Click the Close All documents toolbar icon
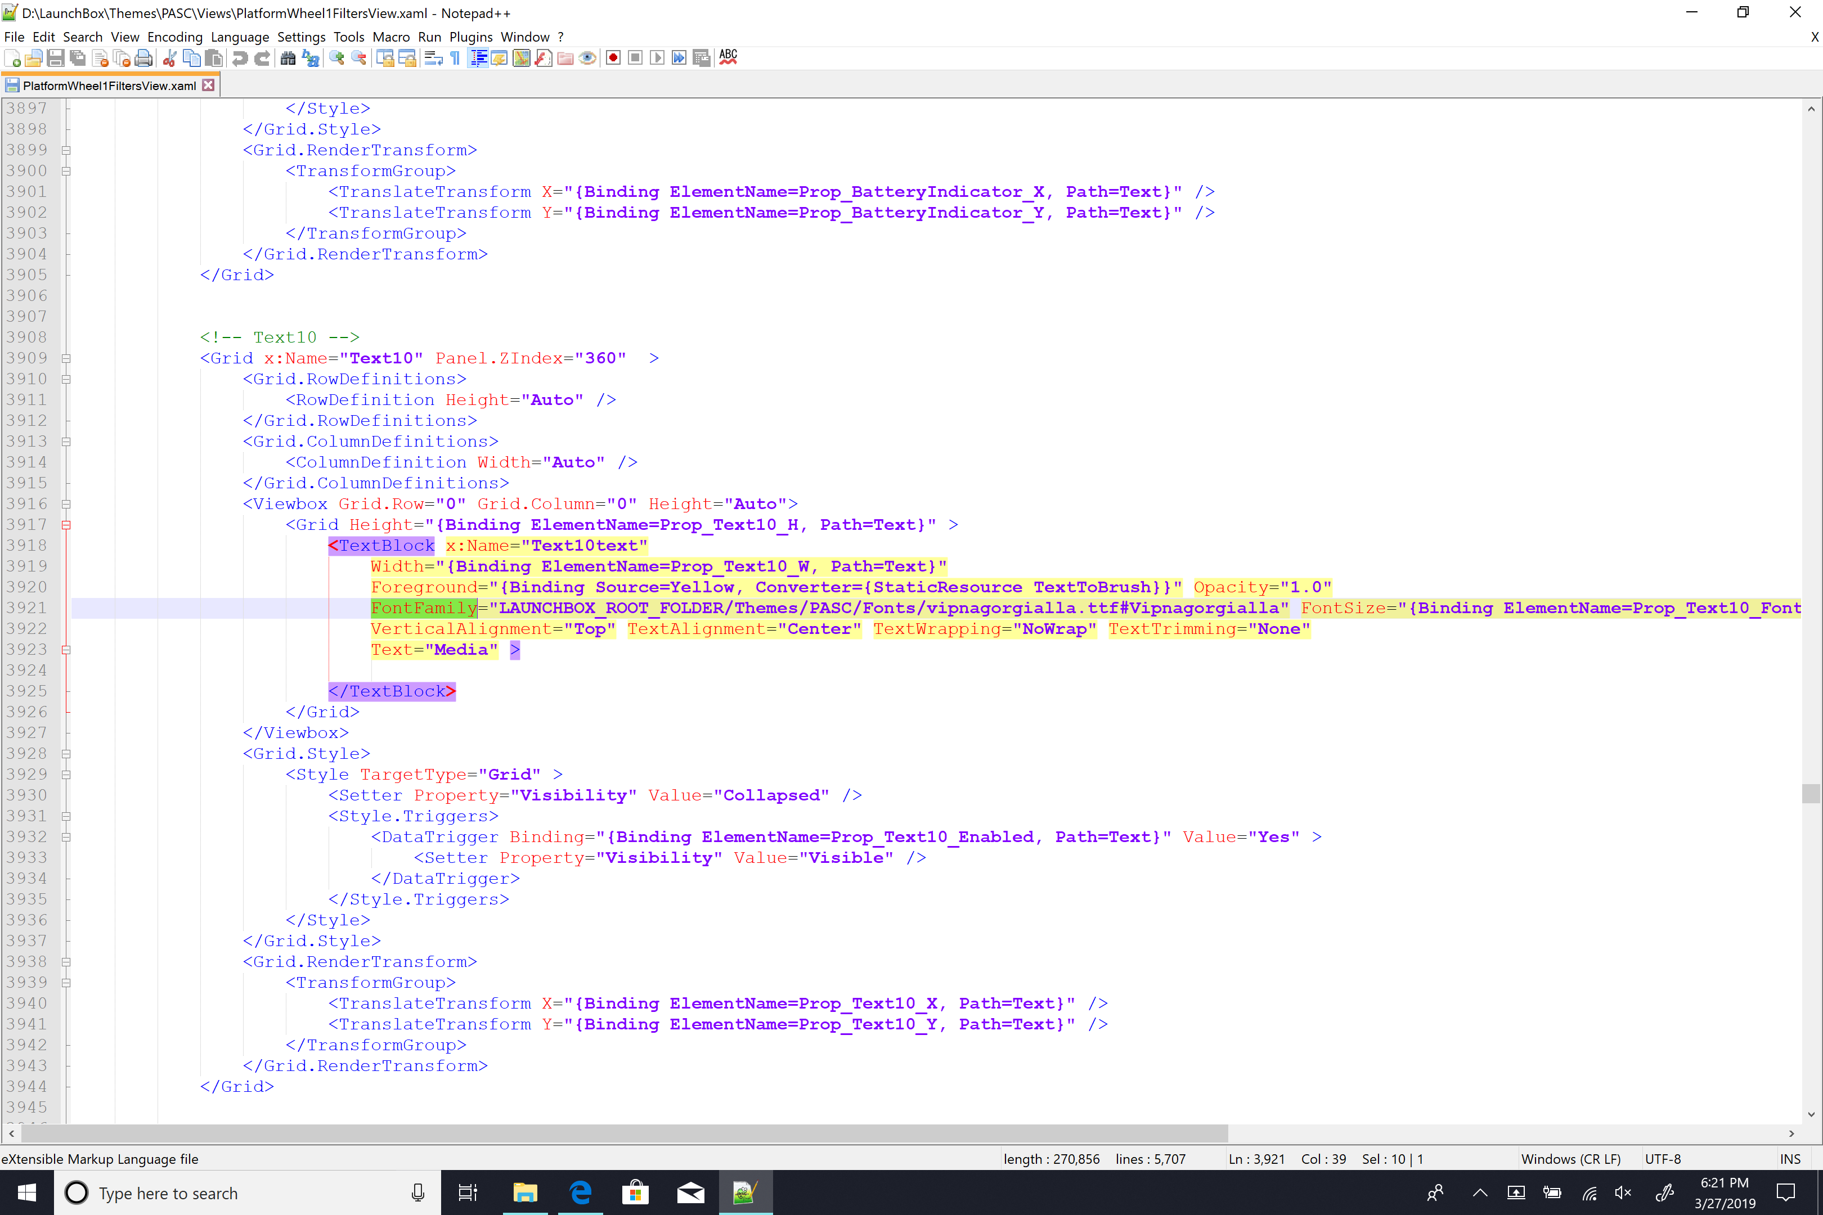The image size is (1823, 1215). (121, 58)
